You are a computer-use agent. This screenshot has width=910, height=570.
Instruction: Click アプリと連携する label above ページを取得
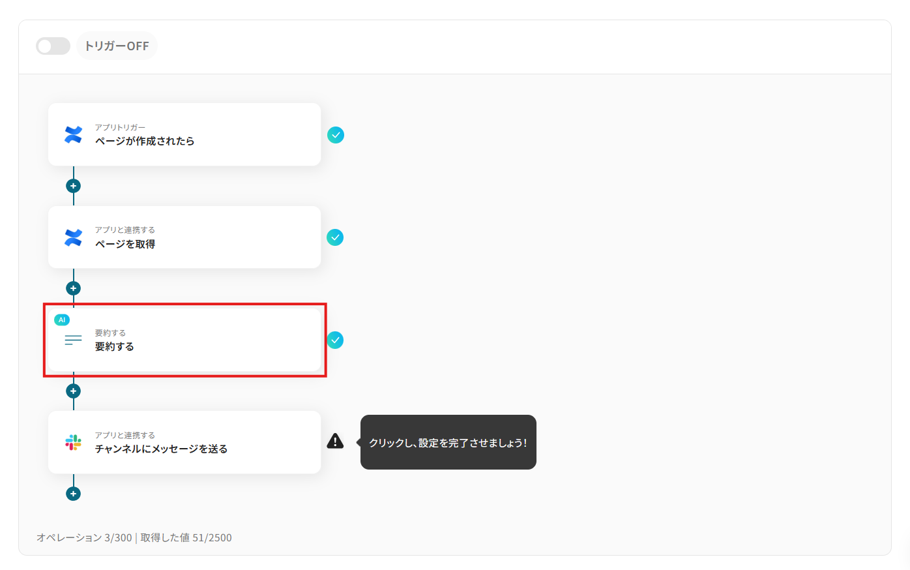click(x=125, y=230)
